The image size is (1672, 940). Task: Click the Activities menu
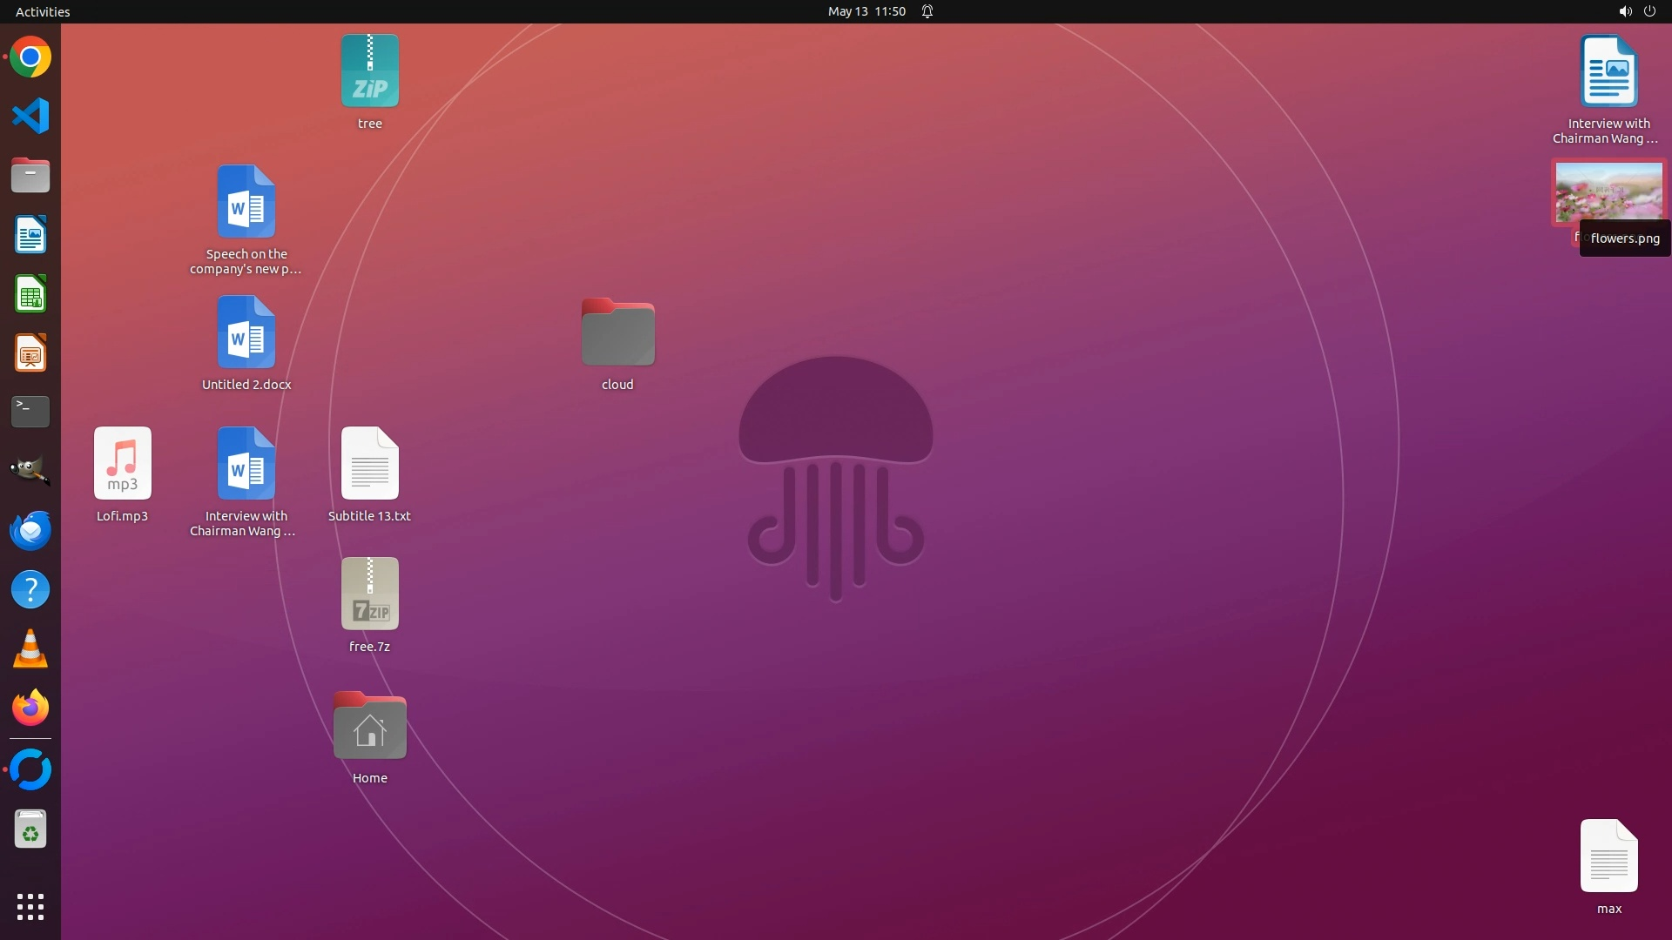tap(43, 11)
